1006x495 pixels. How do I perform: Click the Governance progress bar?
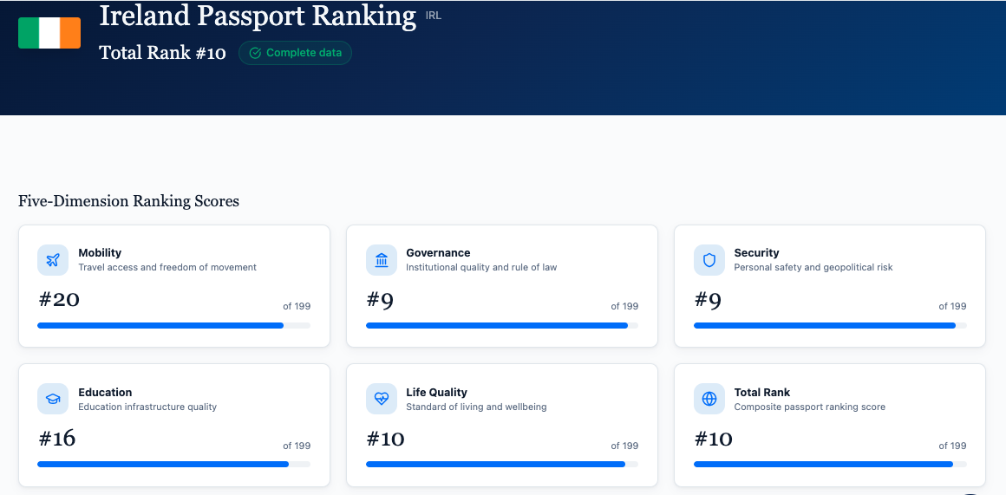coord(501,325)
